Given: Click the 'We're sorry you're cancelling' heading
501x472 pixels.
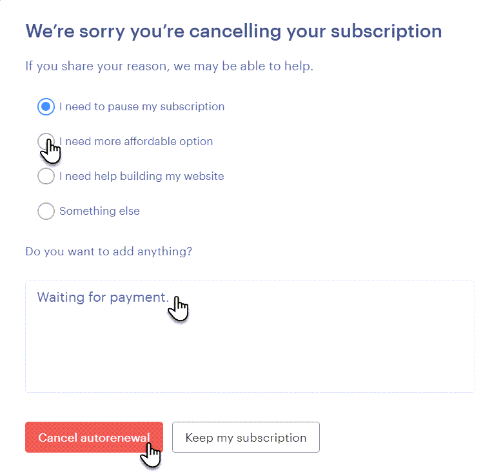Looking at the screenshot, I should (233, 31).
